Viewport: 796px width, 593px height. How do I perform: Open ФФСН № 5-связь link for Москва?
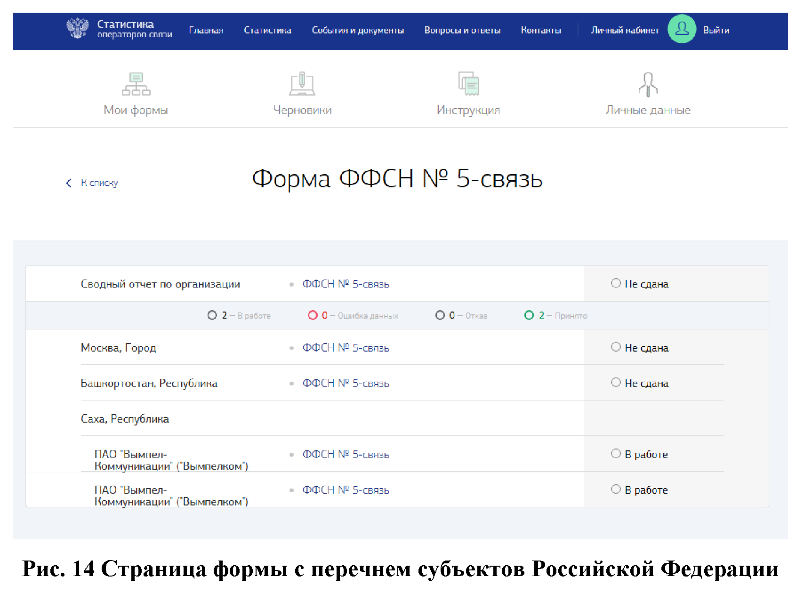tap(346, 348)
